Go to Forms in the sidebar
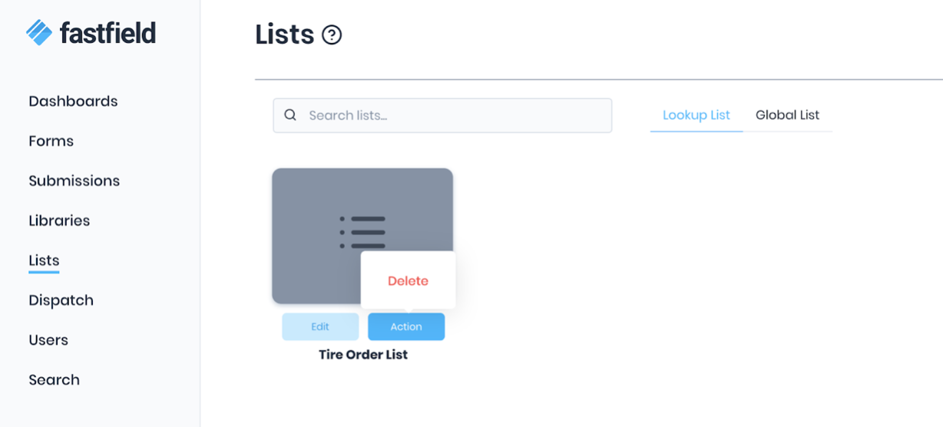This screenshot has height=427, width=943. click(51, 141)
